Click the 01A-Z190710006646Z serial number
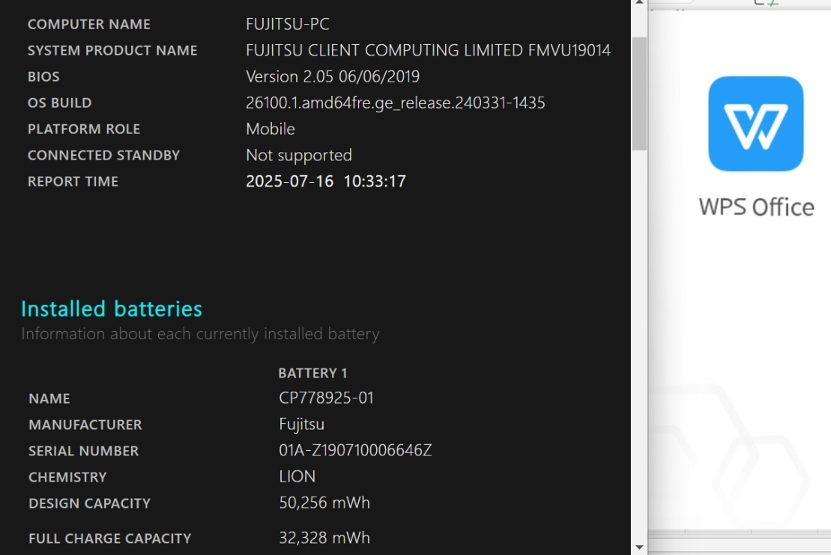Screen dimensions: 831x555 tap(356, 450)
